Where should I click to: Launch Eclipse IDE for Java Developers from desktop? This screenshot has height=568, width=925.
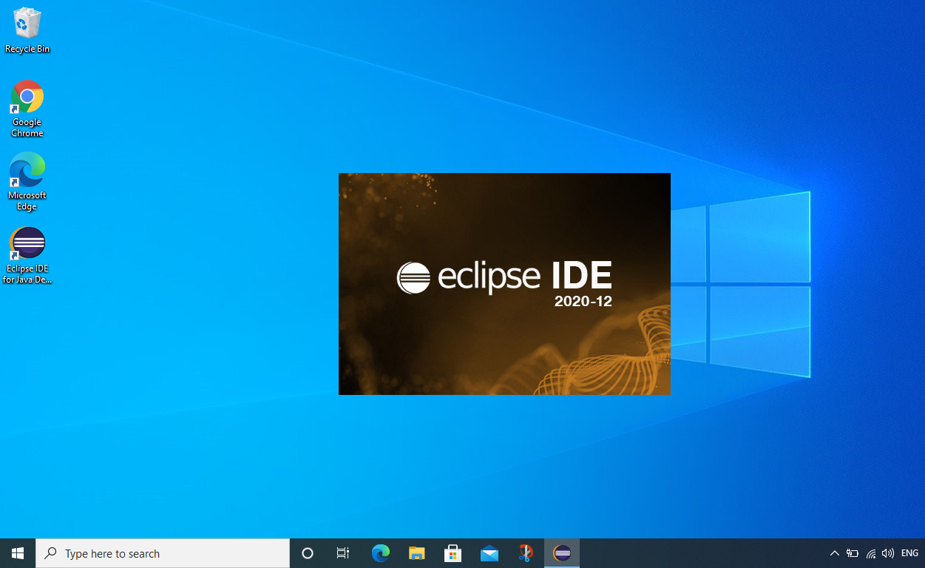pyautogui.click(x=27, y=243)
